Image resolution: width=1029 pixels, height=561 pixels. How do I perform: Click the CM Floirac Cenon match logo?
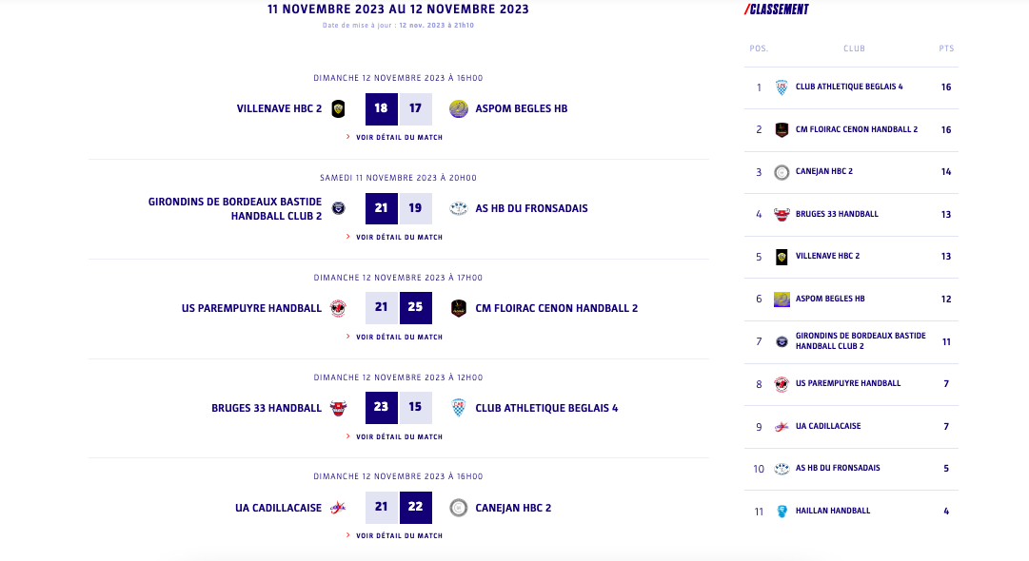coord(459,308)
